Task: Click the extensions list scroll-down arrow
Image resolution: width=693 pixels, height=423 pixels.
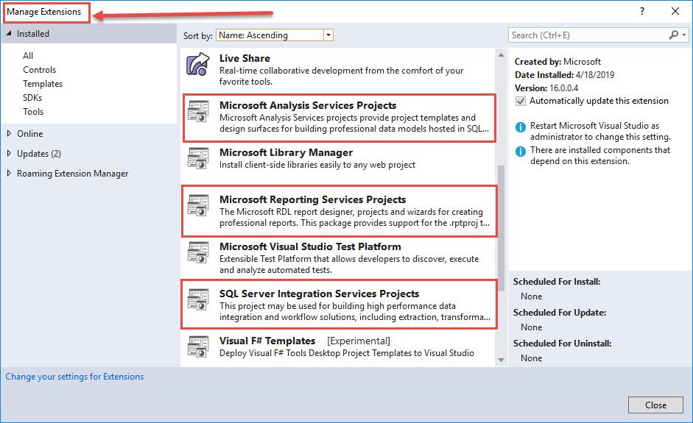Action: pos(501,360)
